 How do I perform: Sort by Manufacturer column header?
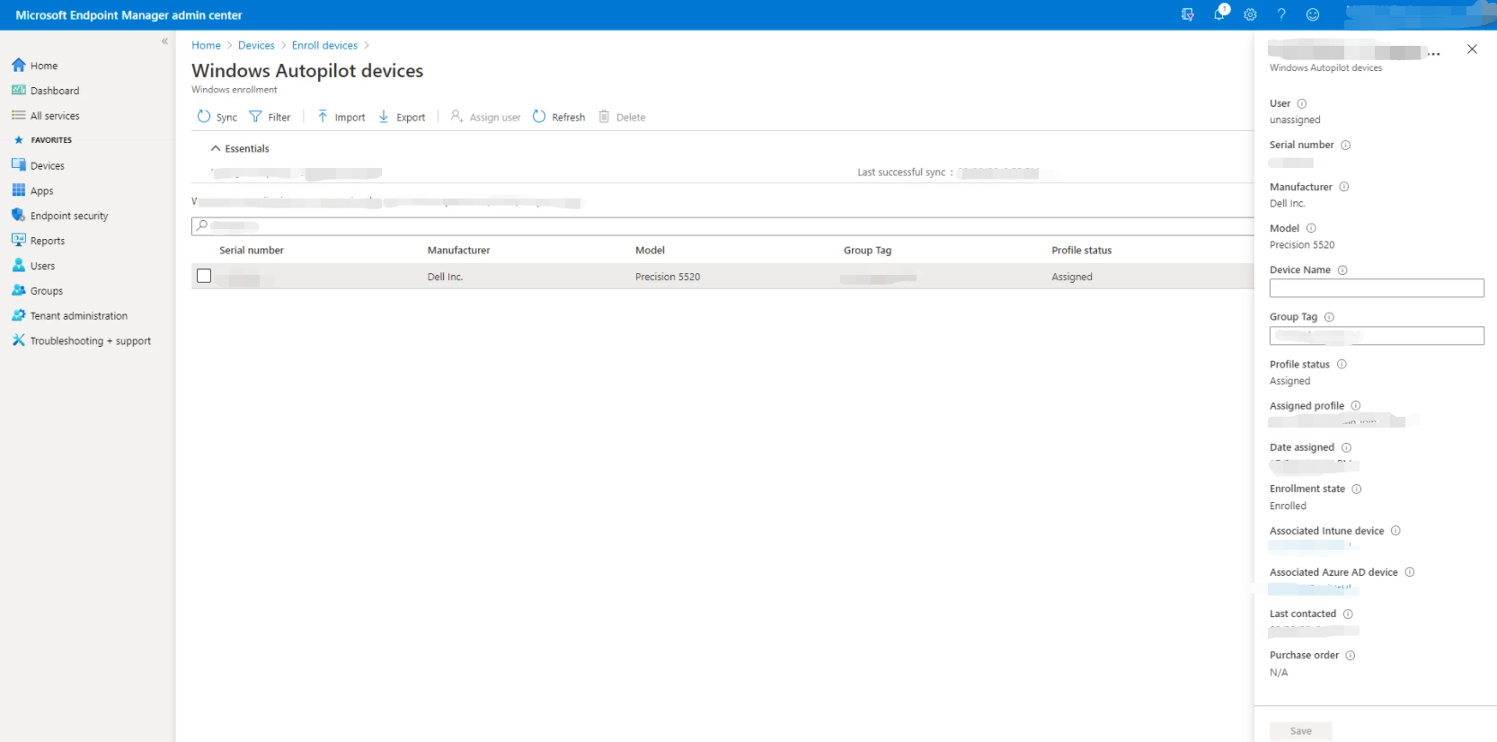459,251
